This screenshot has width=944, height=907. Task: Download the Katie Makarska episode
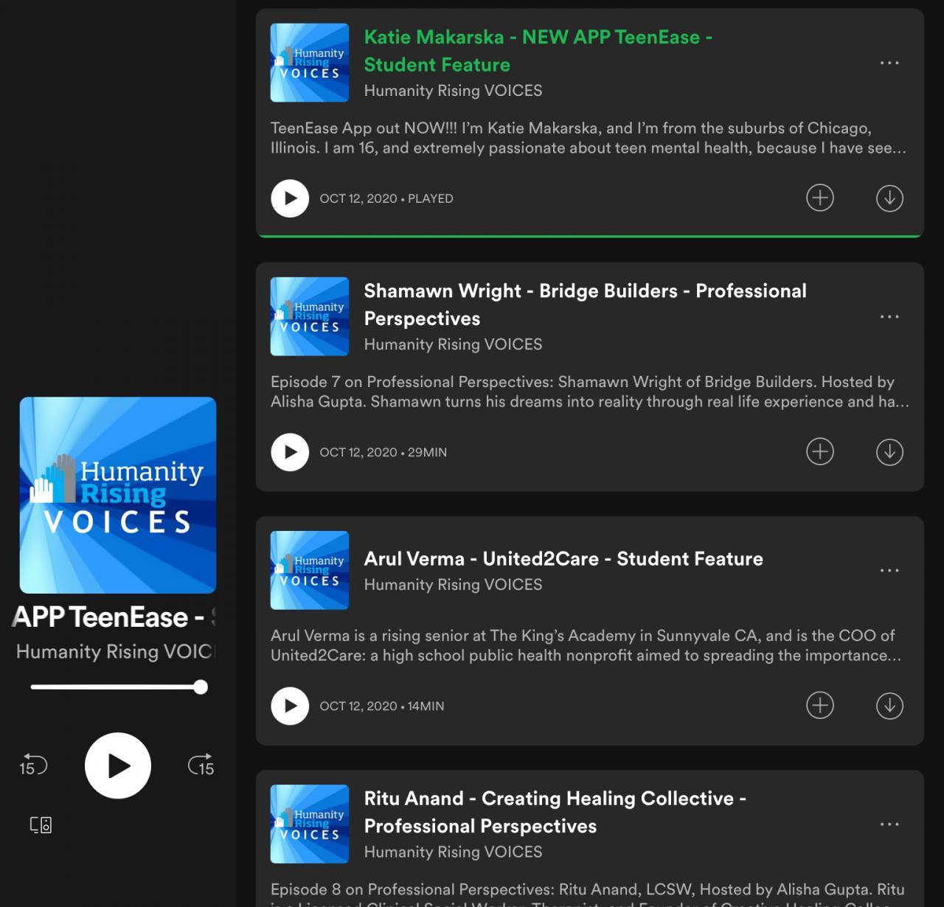[x=889, y=198]
